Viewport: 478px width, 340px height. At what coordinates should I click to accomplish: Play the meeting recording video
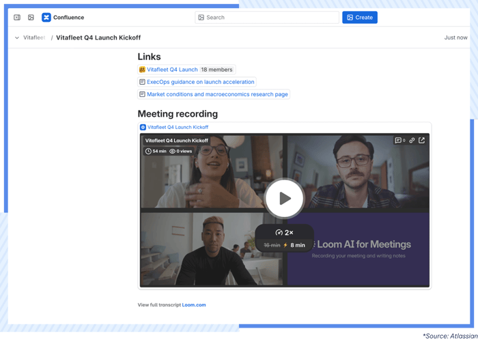(285, 198)
